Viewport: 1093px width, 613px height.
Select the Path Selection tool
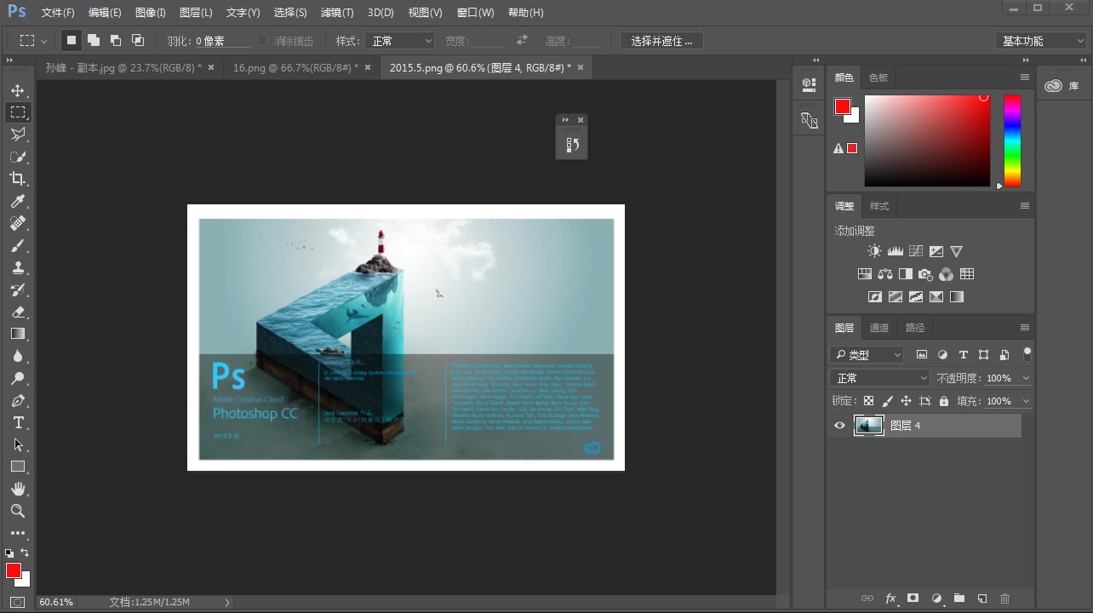tap(18, 444)
